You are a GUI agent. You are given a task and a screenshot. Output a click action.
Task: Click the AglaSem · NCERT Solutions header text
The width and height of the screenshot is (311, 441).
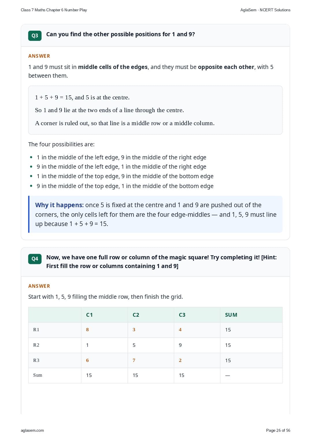point(265,10)
